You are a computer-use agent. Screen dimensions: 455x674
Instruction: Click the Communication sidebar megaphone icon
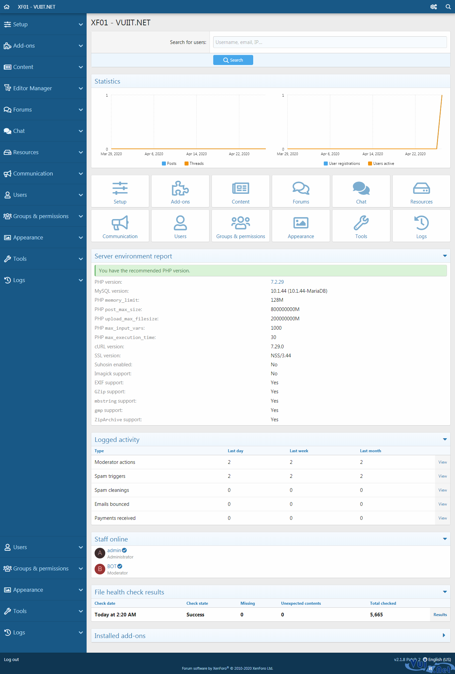(x=7, y=173)
